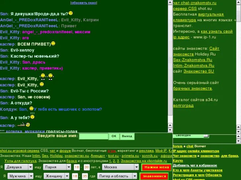The image size is (241, 180).
Task: Click the maximum age field showing '30'
Action: 87,167
